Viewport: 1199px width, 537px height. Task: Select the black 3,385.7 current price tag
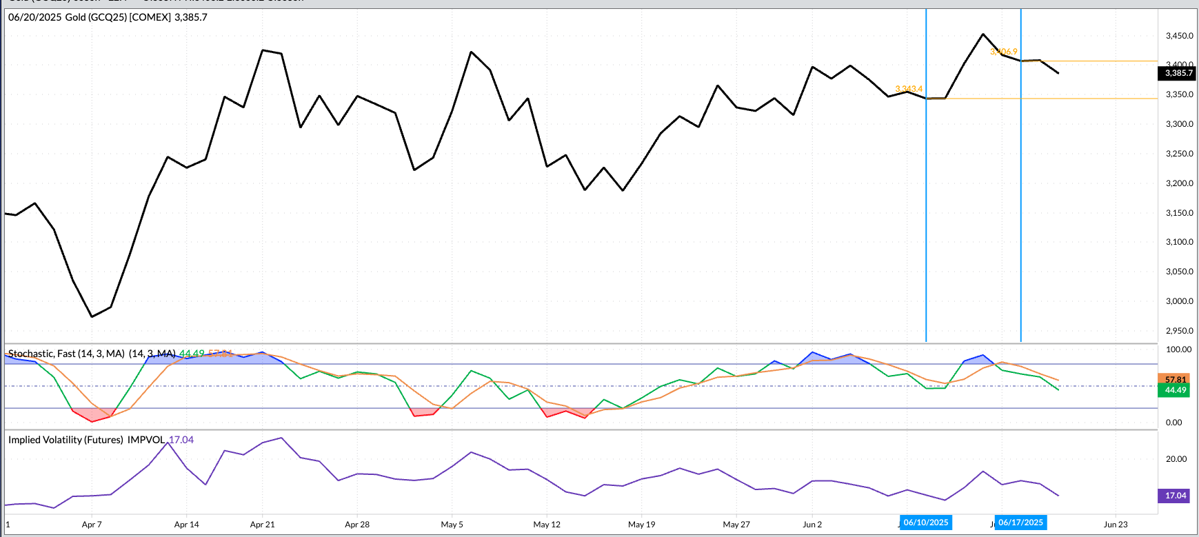click(1178, 73)
